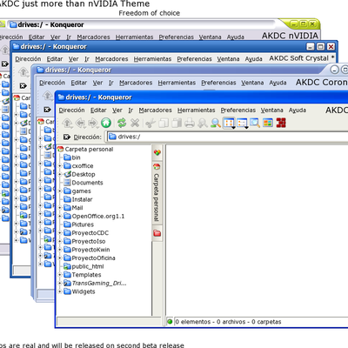Open the Ir menu in the front window
The height and width of the screenshot is (348, 348).
(x=130, y=110)
